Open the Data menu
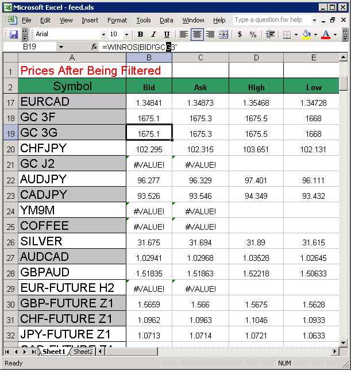 (x=167, y=20)
